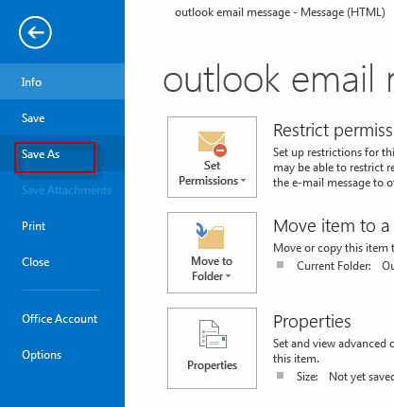Click the "Move item to a" heading

332,226
